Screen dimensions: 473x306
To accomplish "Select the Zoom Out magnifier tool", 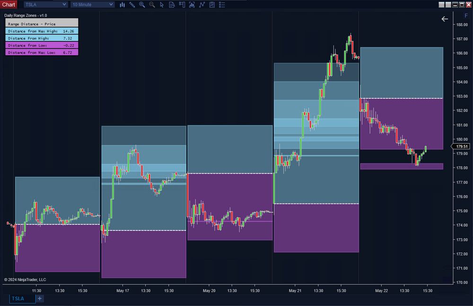I will 152,5.
